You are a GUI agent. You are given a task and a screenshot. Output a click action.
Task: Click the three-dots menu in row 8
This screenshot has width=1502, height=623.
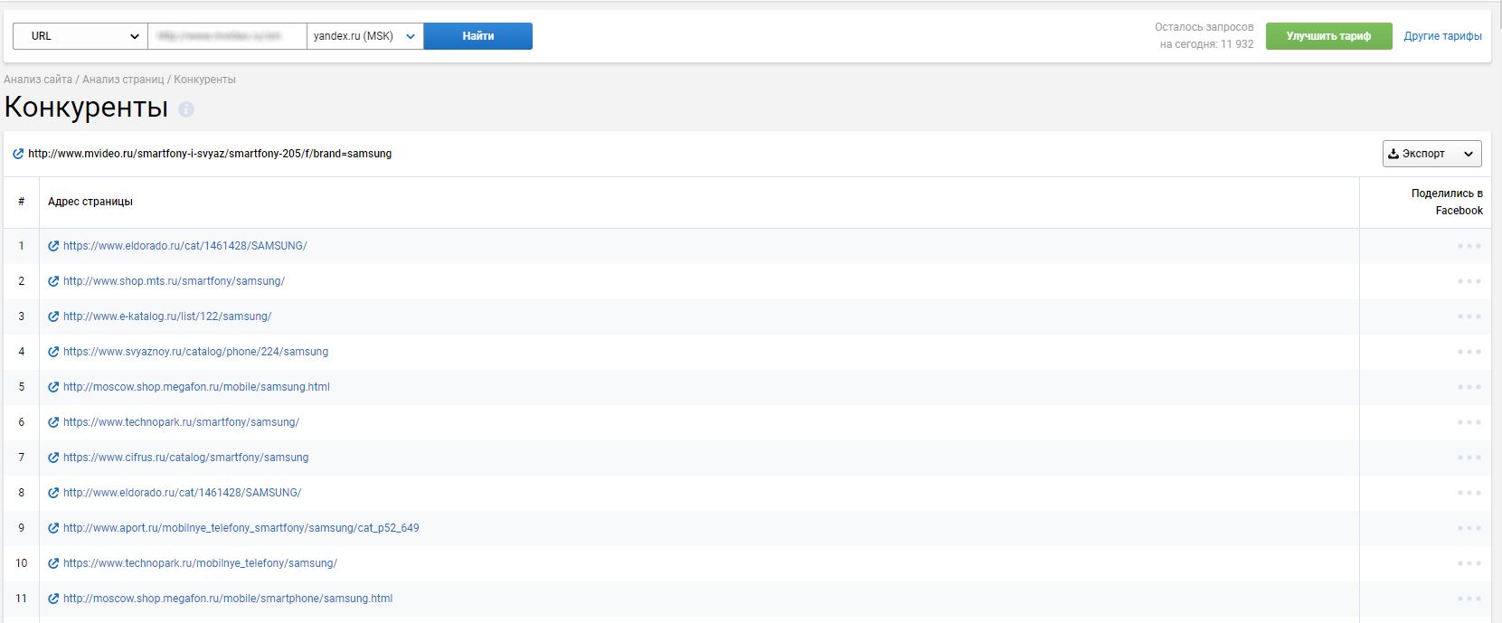[1469, 493]
